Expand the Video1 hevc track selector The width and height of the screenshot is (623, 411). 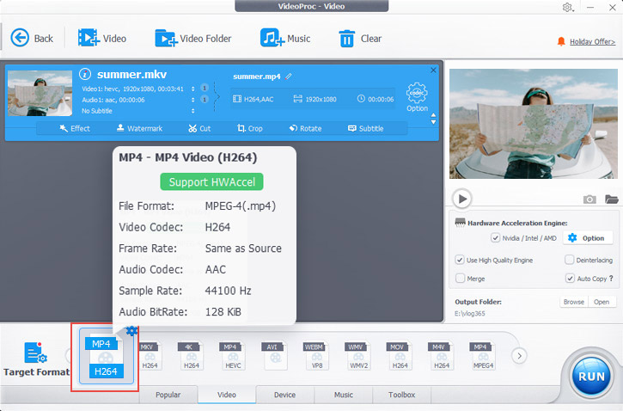click(x=192, y=89)
